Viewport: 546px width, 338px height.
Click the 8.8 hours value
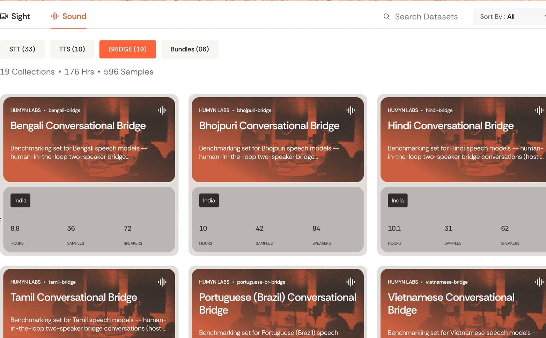[x=15, y=228]
